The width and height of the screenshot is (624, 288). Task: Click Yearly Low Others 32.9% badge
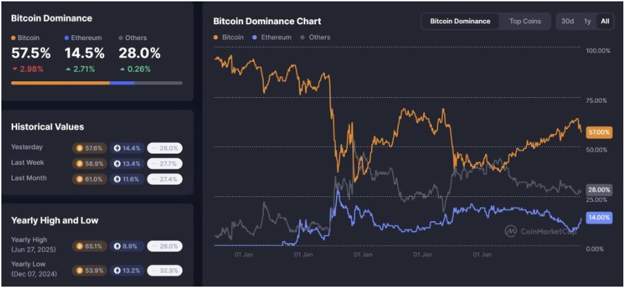(165, 271)
